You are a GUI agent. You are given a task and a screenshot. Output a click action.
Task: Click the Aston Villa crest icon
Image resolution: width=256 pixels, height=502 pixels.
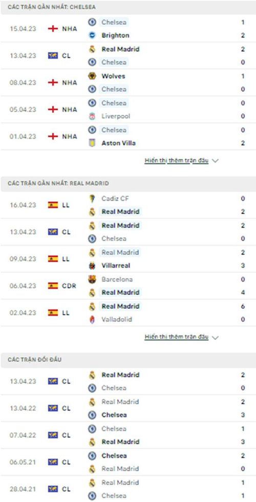point(92,143)
